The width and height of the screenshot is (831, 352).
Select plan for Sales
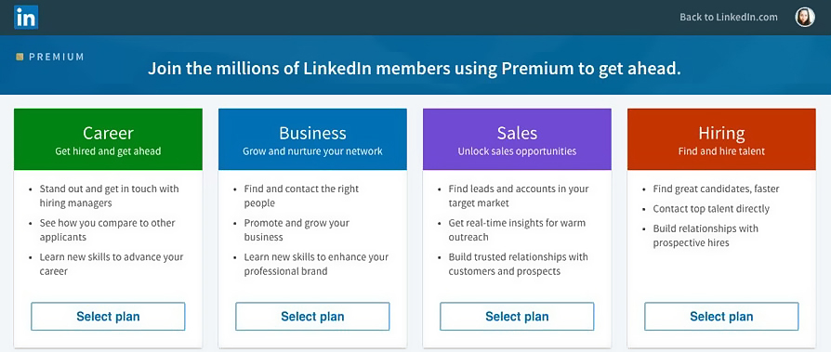point(517,317)
